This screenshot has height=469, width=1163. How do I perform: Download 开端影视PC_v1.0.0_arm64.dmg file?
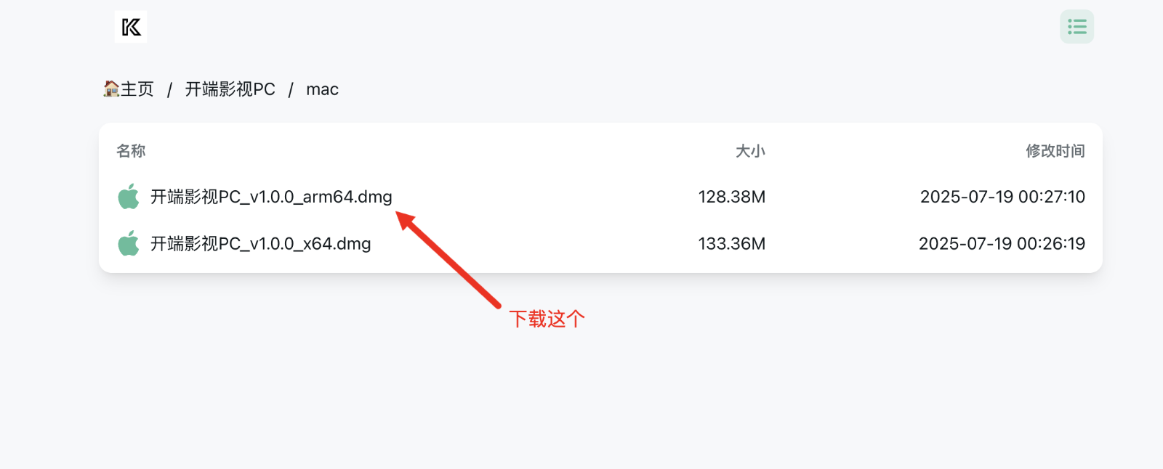click(x=271, y=197)
